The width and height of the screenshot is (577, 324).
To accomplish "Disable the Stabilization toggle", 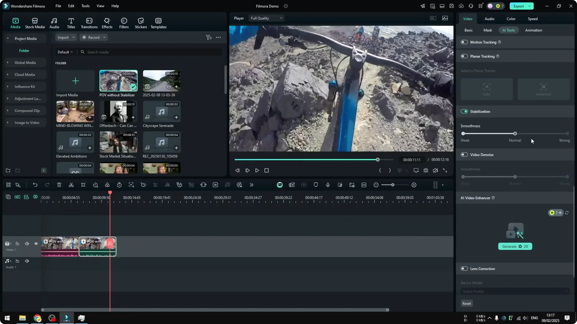I will [x=464, y=111].
